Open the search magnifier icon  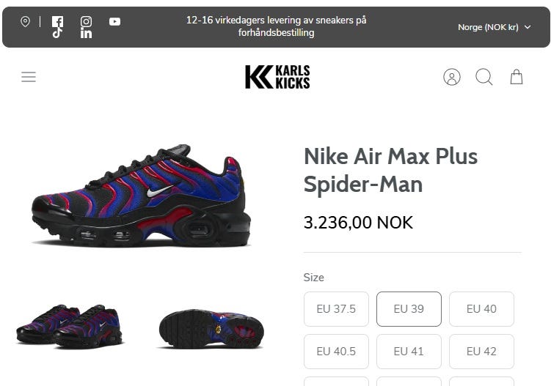pos(484,77)
